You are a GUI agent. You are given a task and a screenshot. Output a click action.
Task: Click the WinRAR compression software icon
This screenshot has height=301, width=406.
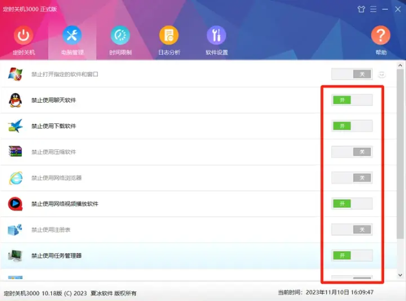[16, 152]
